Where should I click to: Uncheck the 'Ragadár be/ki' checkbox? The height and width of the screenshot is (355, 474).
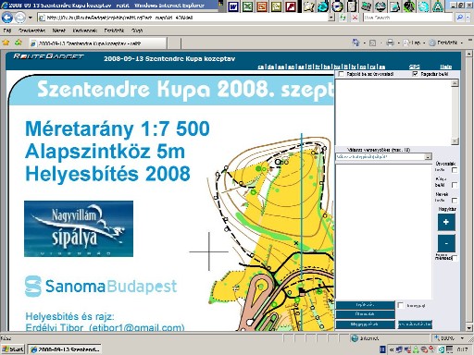pyautogui.click(x=415, y=74)
